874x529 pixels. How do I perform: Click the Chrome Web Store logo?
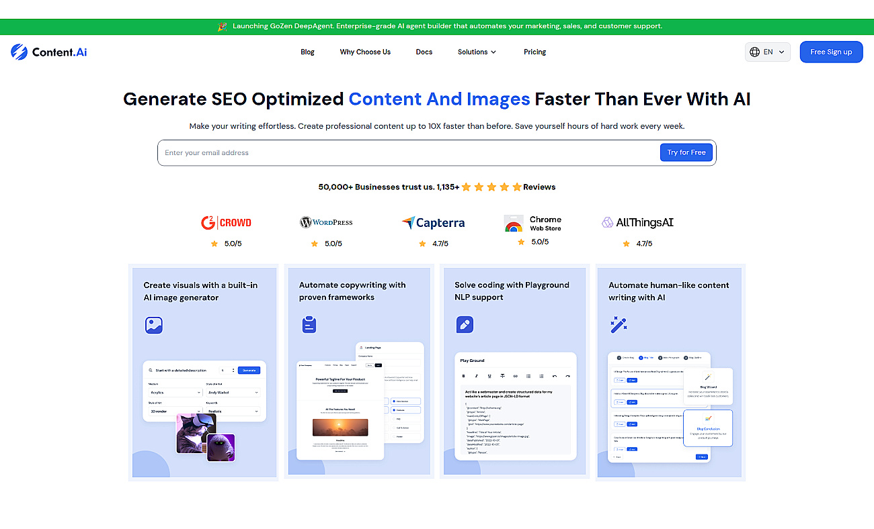pyautogui.click(x=533, y=224)
